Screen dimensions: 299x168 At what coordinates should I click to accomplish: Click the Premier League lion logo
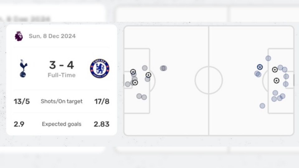[19, 36]
